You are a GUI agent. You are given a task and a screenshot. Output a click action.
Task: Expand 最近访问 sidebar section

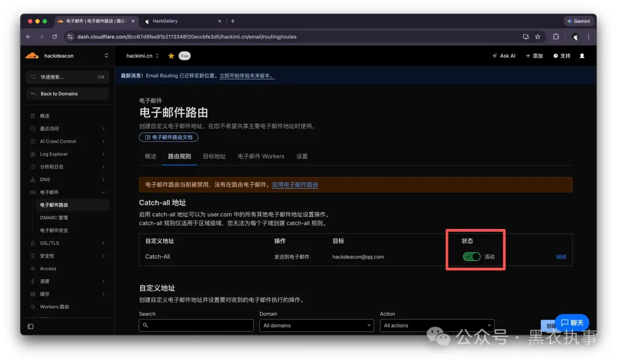tap(67, 128)
